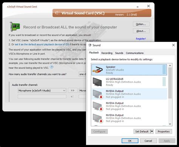Click the Microphone channel level bar
This screenshot has width=179, height=147.
pyautogui.click(x=42, y=96)
